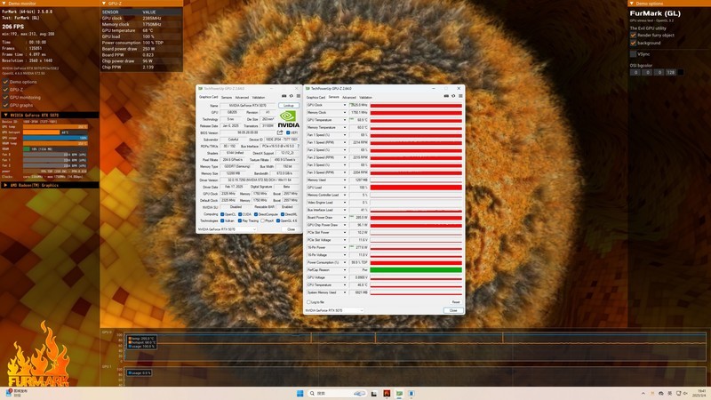Click Close button in Graphics Card window
The width and height of the screenshot is (711, 400).
(x=291, y=229)
